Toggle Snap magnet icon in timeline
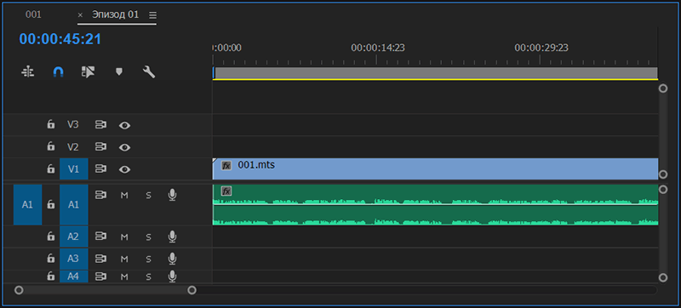This screenshot has height=308, width=681. 58,71
